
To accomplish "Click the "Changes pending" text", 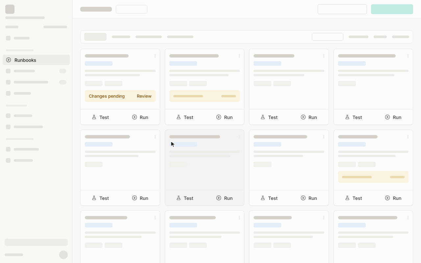I will (107, 96).
